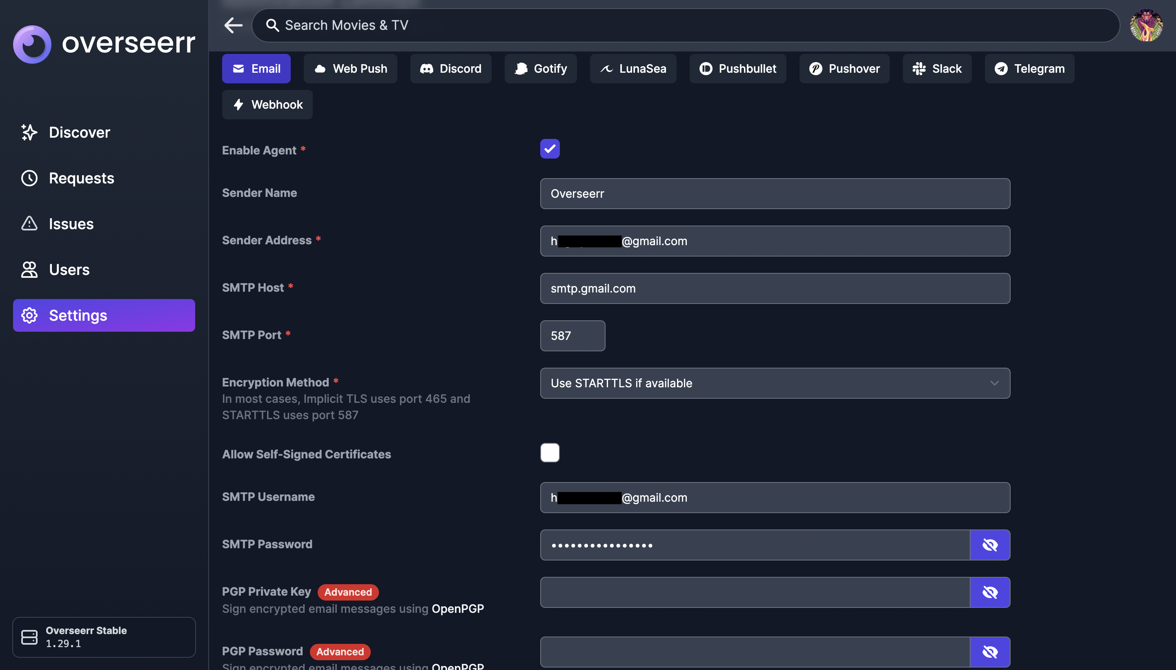Click the Pushover notification icon
This screenshot has height=670, width=1176.
(815, 69)
